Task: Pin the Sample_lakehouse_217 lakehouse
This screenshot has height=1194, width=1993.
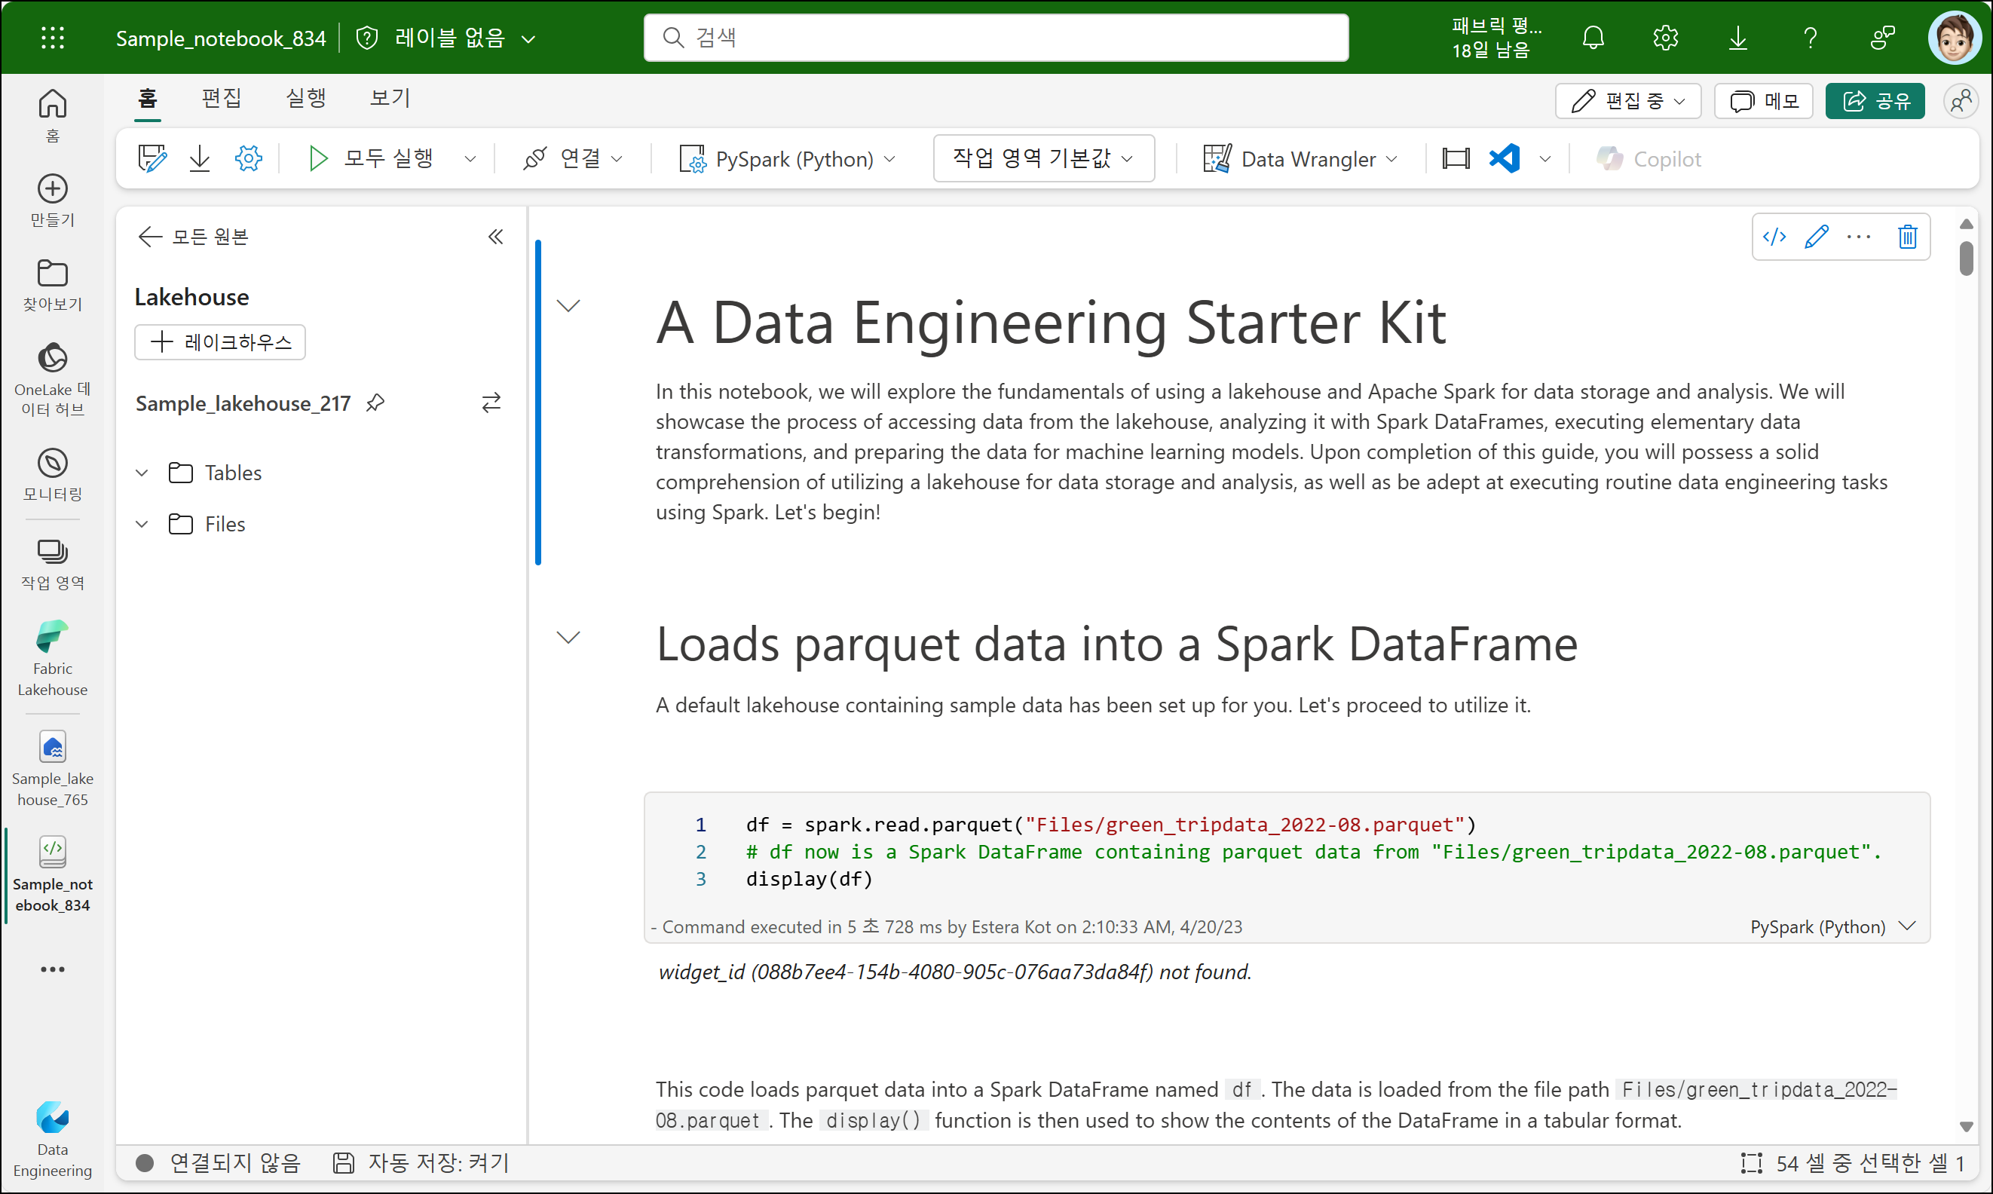Action: pyautogui.click(x=375, y=403)
